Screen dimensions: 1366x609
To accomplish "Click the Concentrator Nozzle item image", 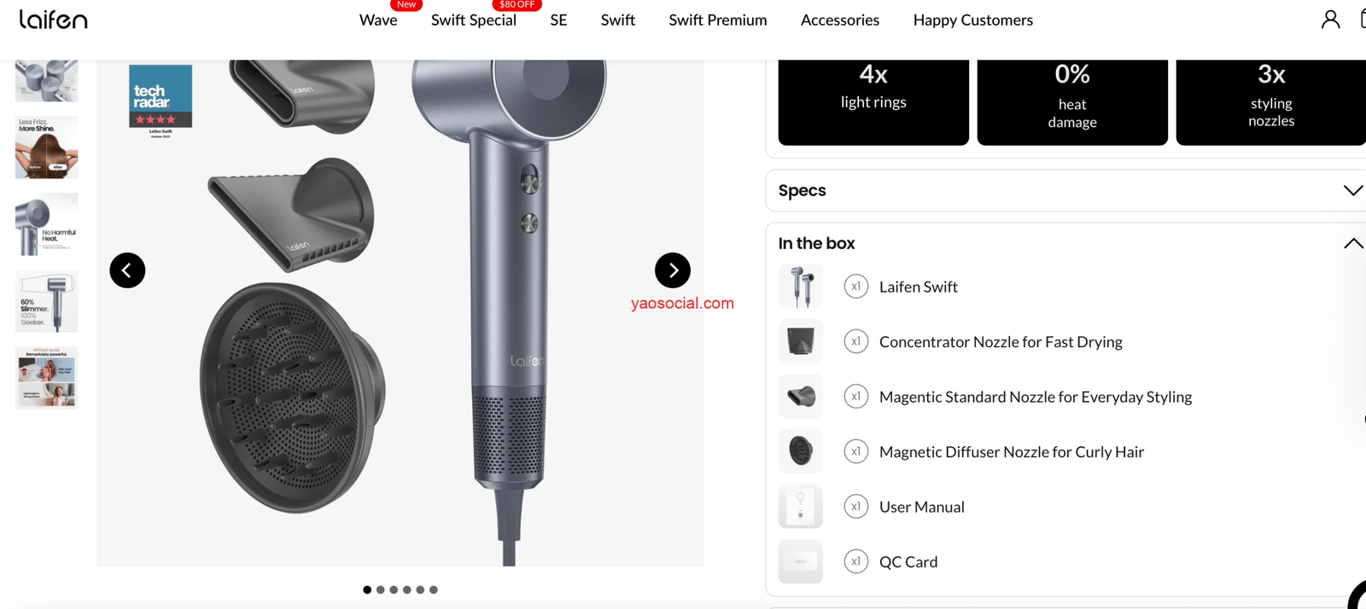I will pos(801,341).
